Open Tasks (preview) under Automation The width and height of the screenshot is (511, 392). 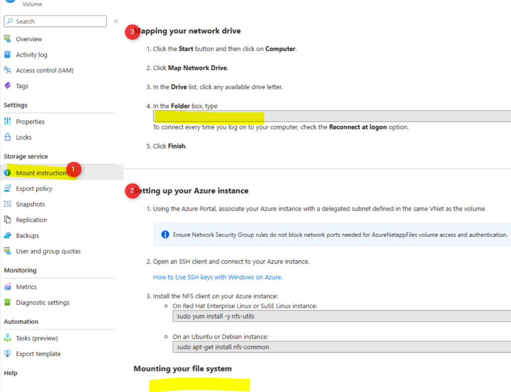click(x=37, y=338)
